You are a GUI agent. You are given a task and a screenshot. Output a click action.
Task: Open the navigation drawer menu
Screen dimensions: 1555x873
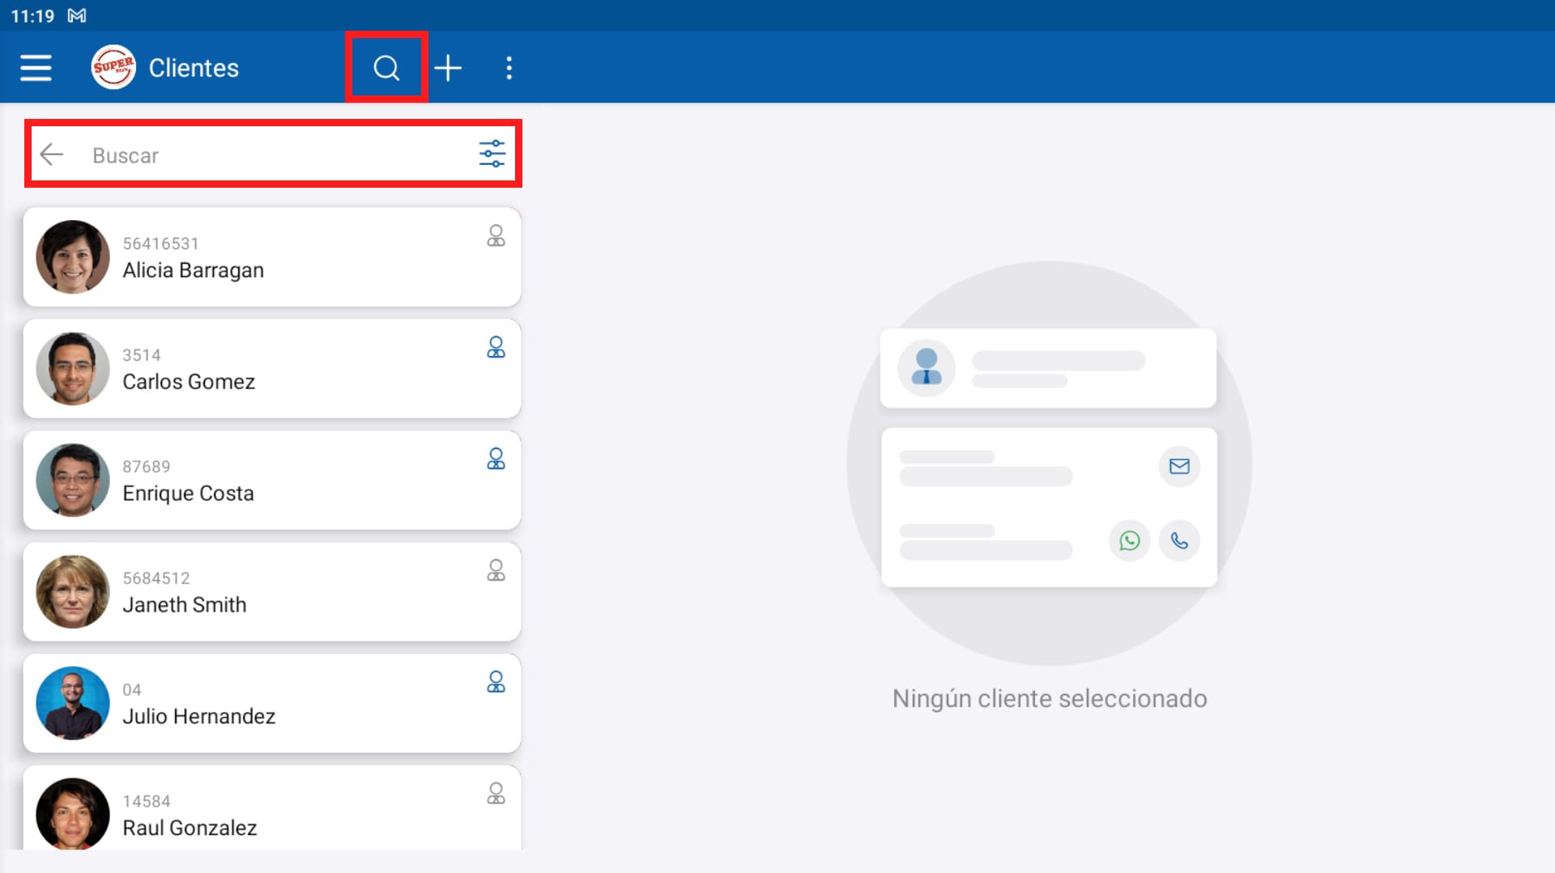(x=36, y=67)
